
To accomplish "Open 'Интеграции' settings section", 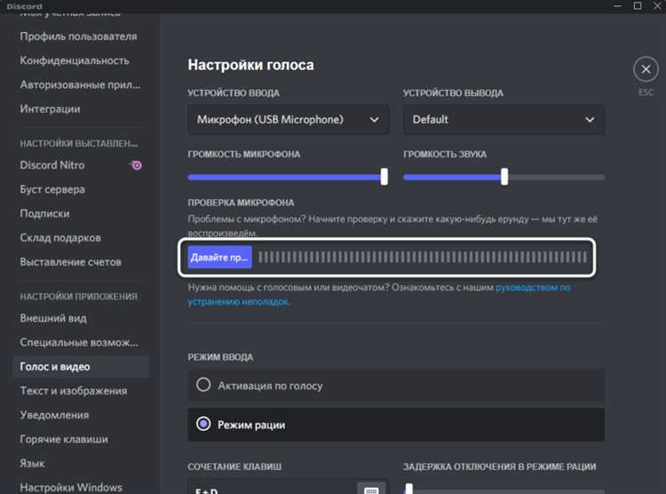I will pyautogui.click(x=50, y=109).
